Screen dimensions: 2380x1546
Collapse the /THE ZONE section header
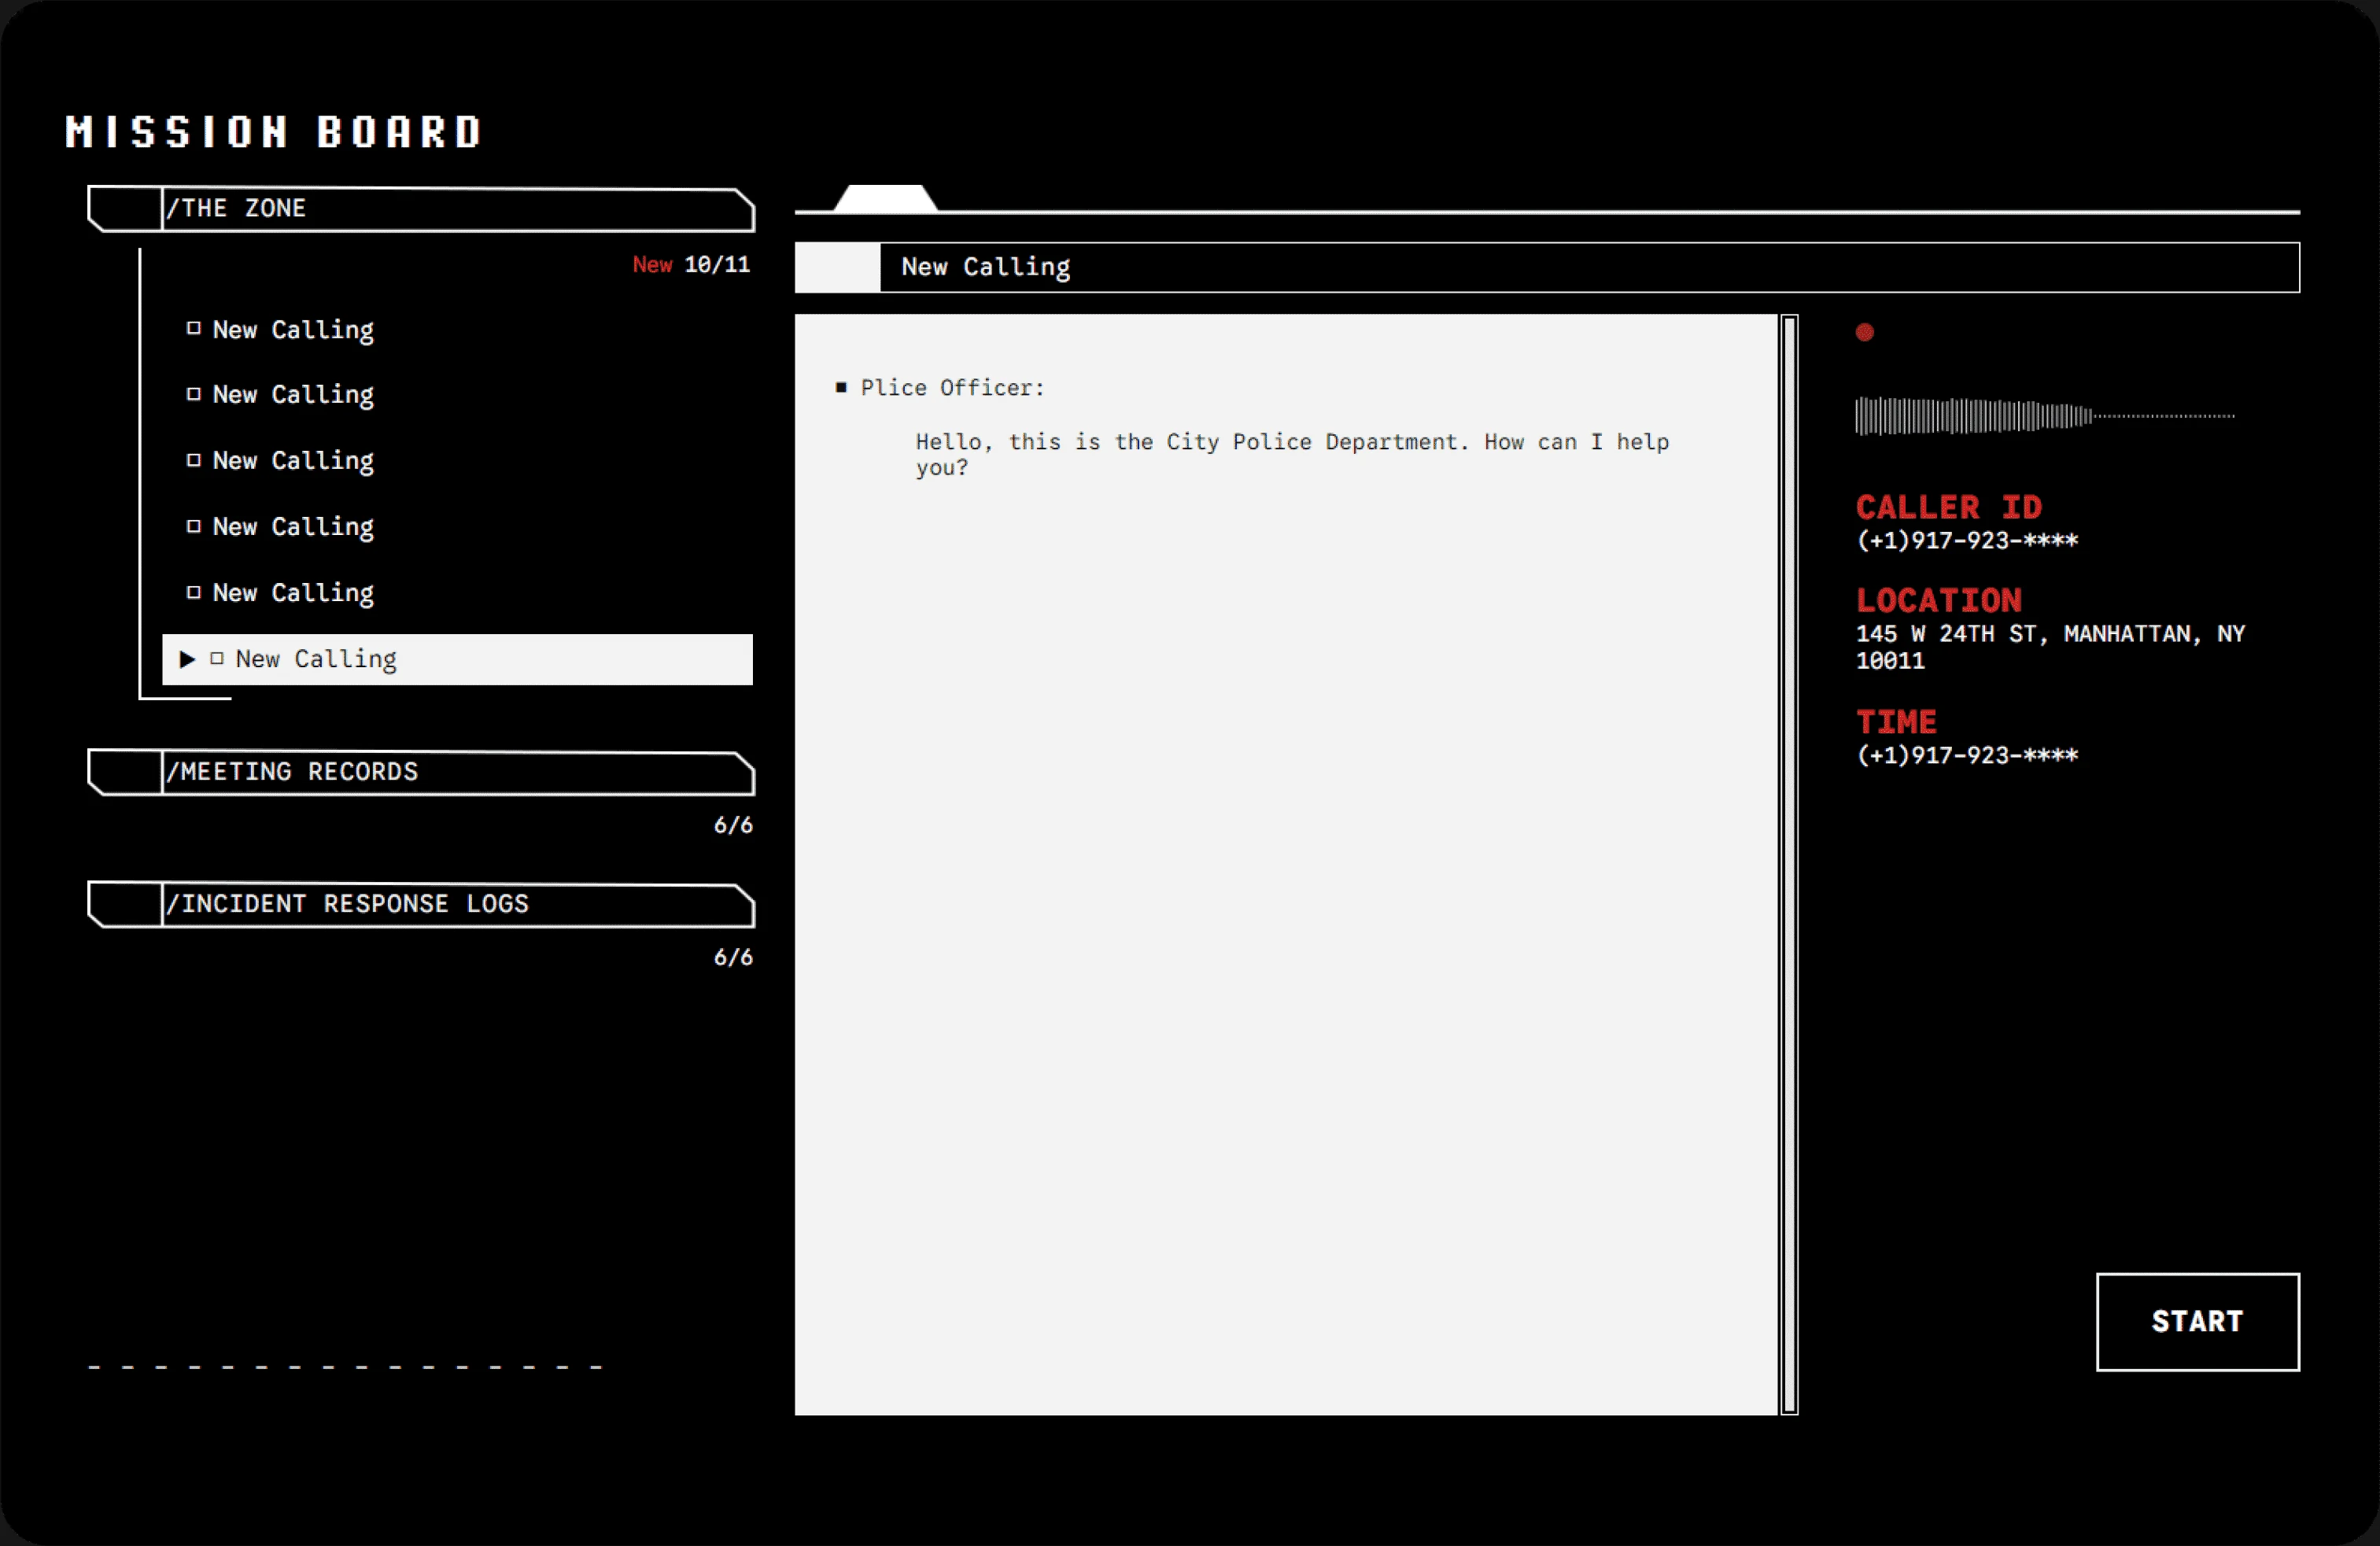[421, 209]
